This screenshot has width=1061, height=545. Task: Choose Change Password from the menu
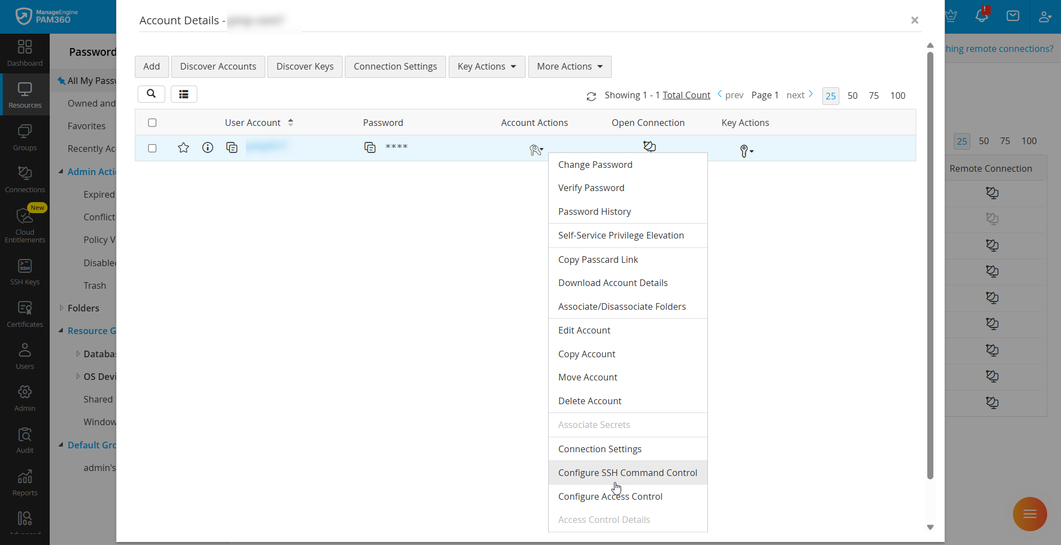[595, 165]
